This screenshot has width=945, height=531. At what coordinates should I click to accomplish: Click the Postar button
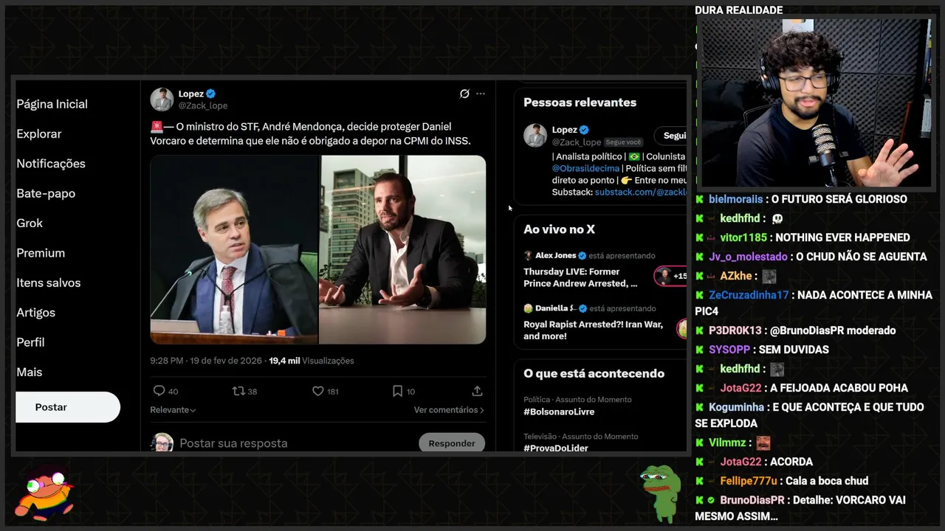(x=67, y=407)
